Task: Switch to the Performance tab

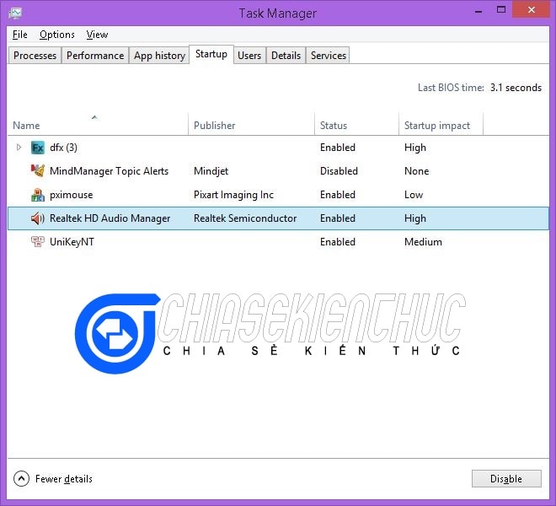Action: click(95, 56)
